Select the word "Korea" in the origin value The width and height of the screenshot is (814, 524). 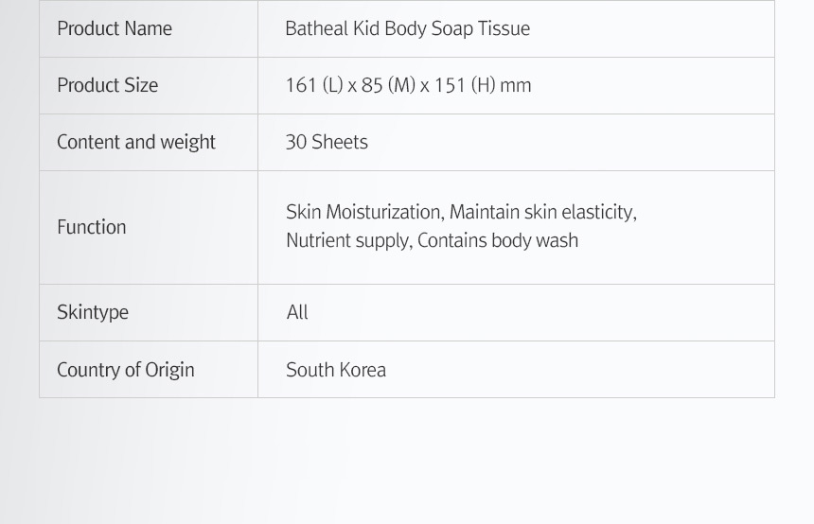click(363, 370)
